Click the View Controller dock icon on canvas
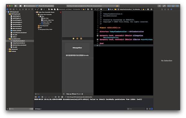This screenshot has width=186, height=118. (73, 39)
